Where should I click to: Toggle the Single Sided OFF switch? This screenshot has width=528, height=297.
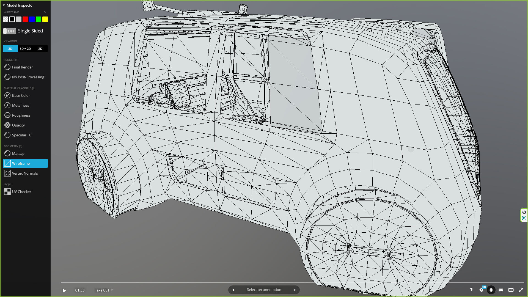(x=9, y=31)
